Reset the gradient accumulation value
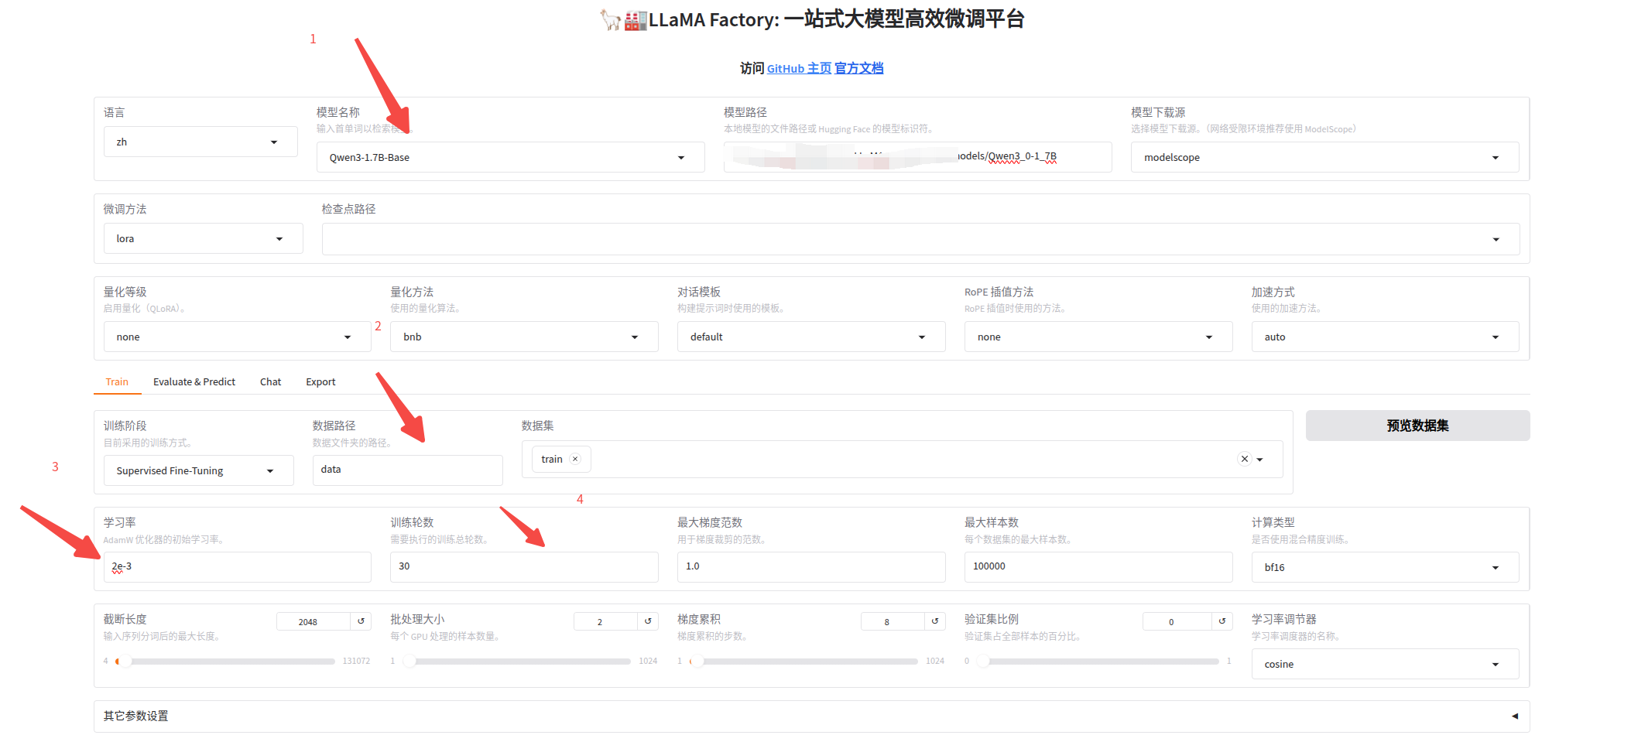Image resolution: width=1631 pixels, height=742 pixels. point(935,621)
